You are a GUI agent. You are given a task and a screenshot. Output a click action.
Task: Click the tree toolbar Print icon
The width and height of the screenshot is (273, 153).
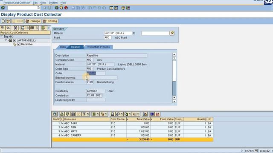point(23,28)
